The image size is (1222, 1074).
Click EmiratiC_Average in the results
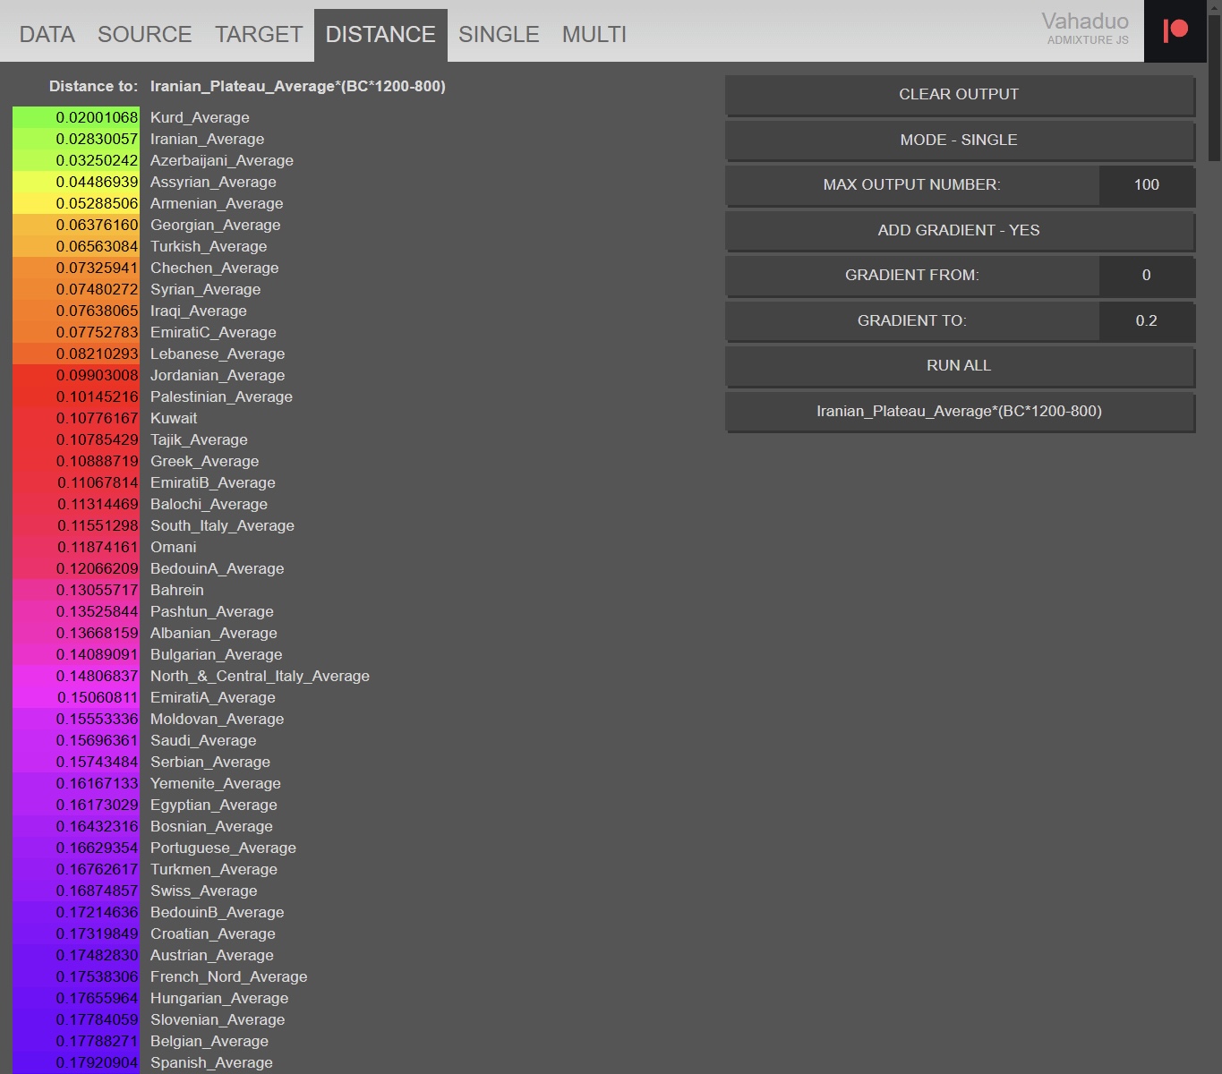tap(213, 333)
